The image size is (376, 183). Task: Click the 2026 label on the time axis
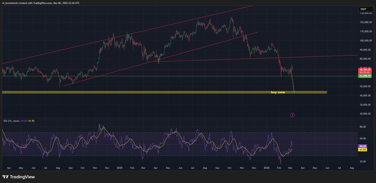[x=267, y=168]
